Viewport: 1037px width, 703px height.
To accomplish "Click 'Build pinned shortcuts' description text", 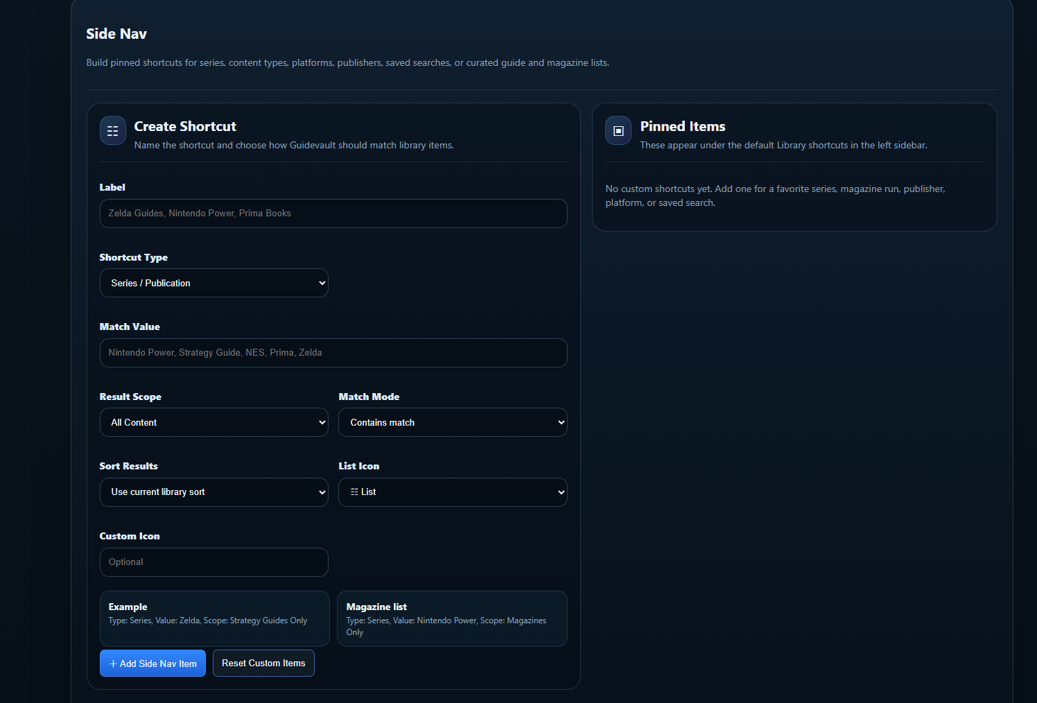I will coord(348,62).
